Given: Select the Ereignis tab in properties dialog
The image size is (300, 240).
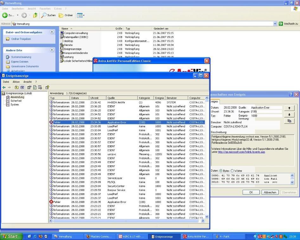Looking at the screenshot, I should [x=214, y=102].
